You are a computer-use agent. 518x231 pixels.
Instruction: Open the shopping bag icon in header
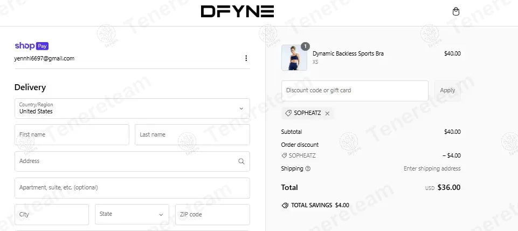(x=456, y=12)
